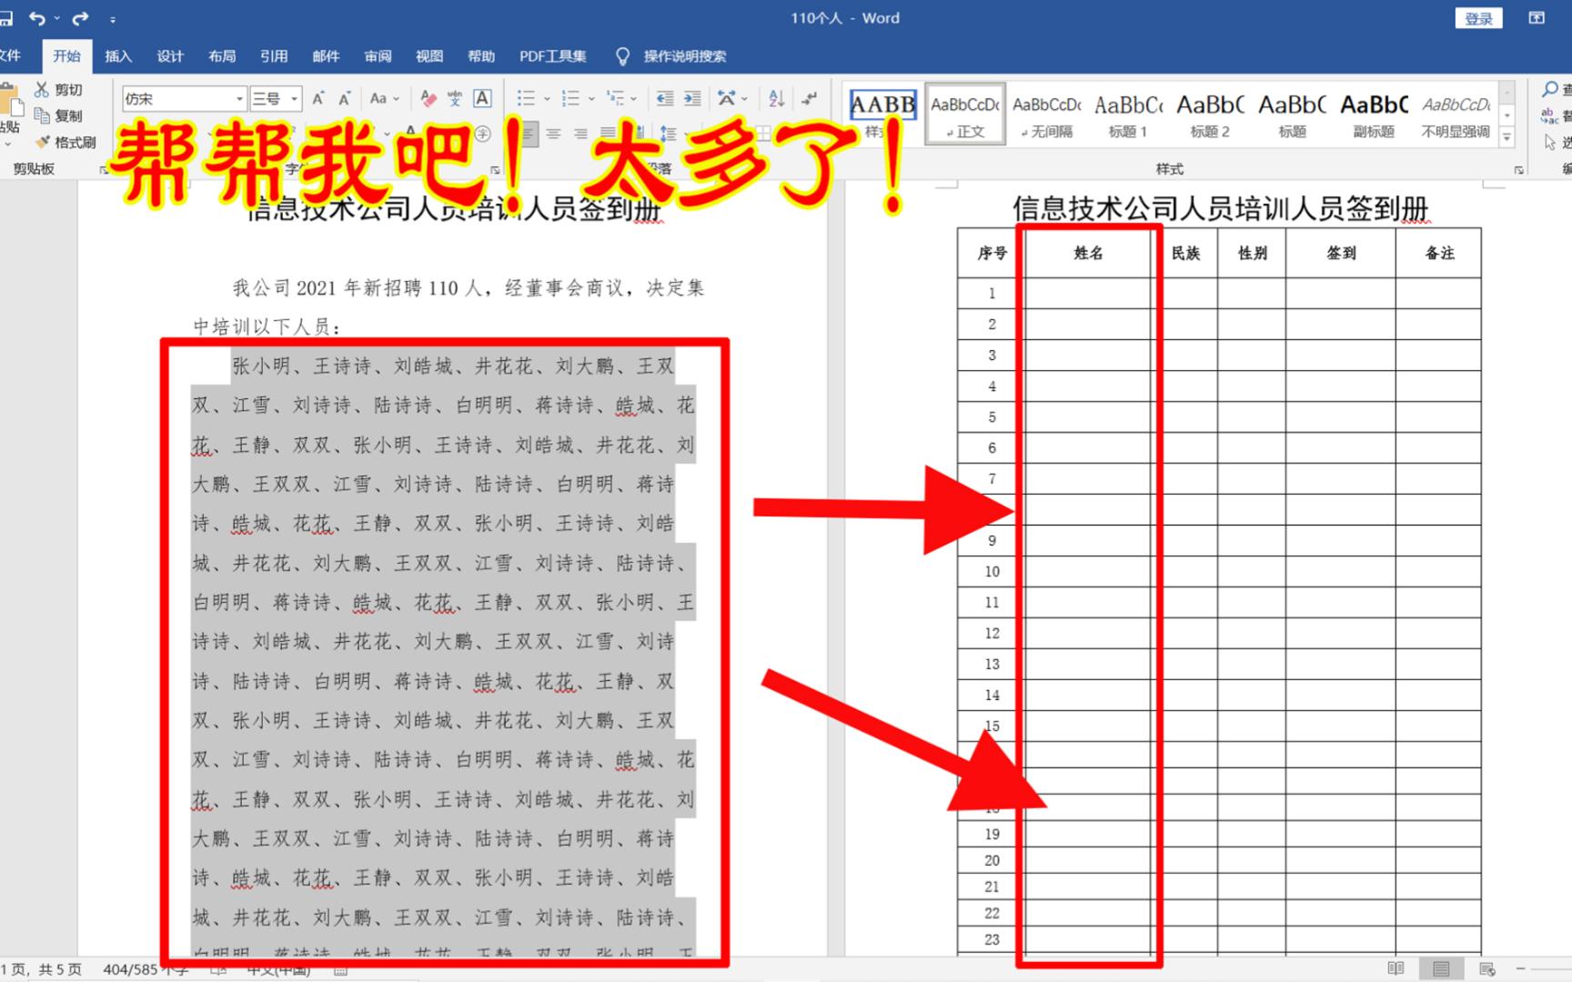Screen dimensions: 1572x982
Task: Switch to Read Mode view icon
Action: coord(1396,968)
